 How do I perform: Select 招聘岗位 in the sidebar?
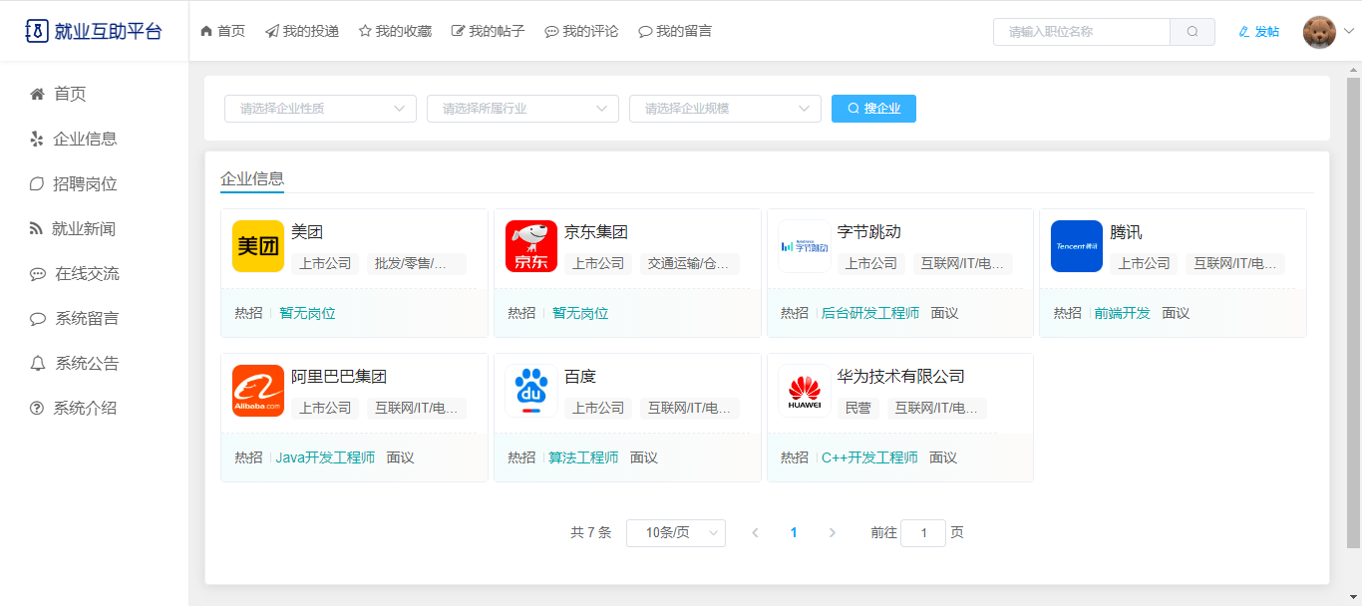click(x=85, y=184)
